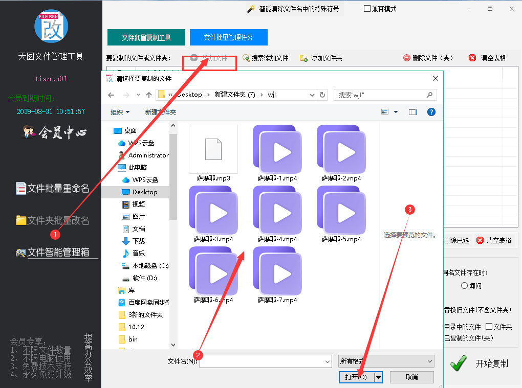Screen dimensions: 522x388
Task: Select 3新的文件夹 folder in tree
Action: pyautogui.click(x=141, y=314)
